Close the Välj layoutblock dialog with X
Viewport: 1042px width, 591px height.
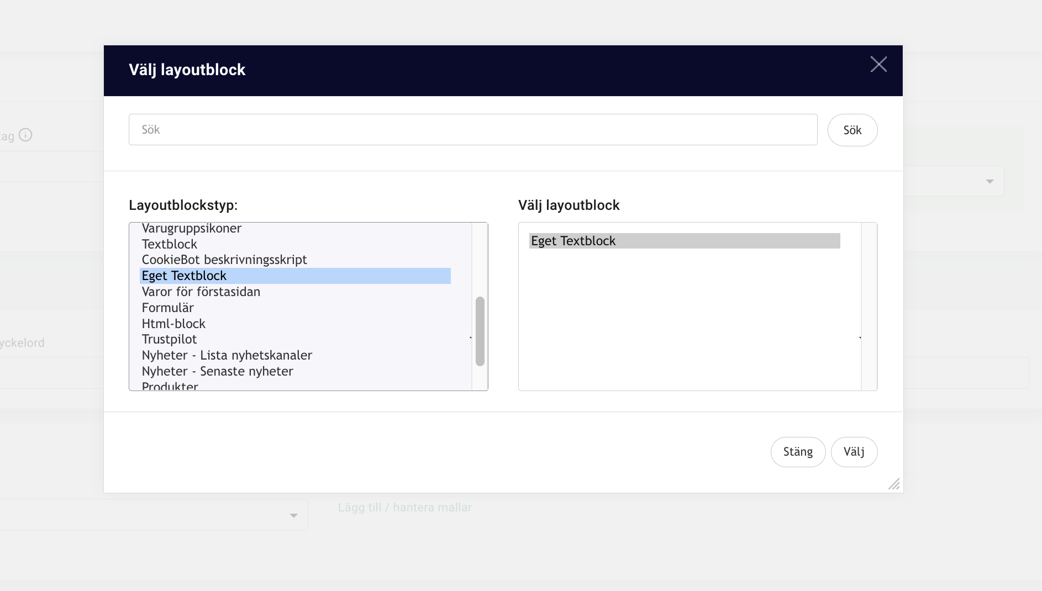(878, 64)
